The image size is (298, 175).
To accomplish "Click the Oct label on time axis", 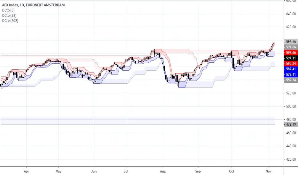I will click(232, 171).
